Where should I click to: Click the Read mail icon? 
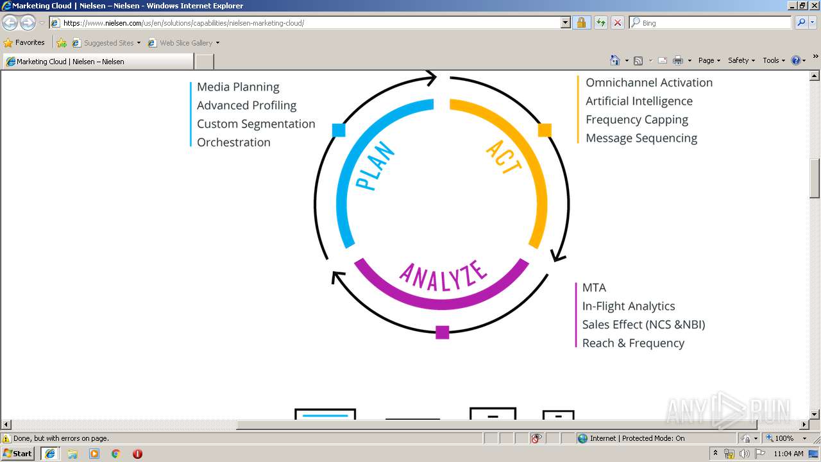tap(663, 60)
